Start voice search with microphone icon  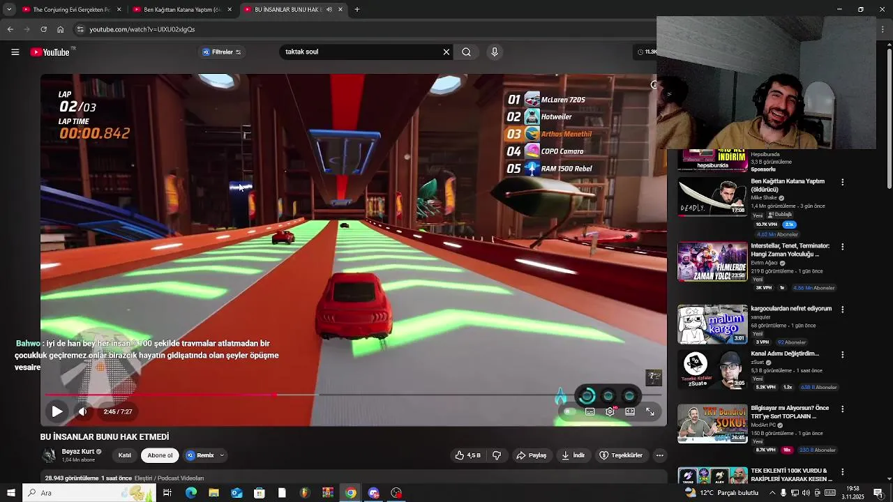[x=495, y=52]
